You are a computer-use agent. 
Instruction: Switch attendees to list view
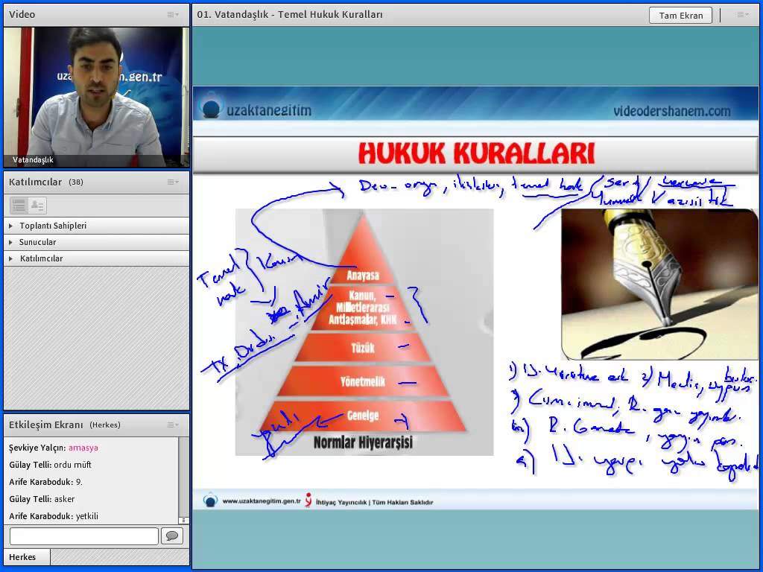click(19, 206)
